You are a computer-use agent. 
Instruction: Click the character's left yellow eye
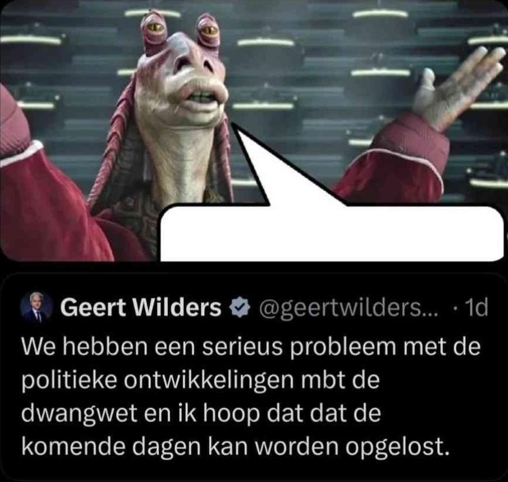[155, 27]
